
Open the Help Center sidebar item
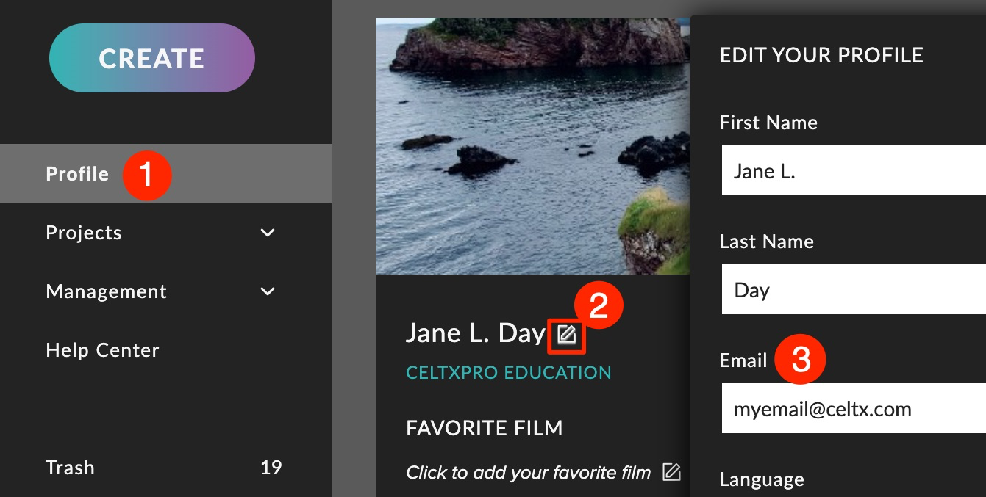click(166, 350)
